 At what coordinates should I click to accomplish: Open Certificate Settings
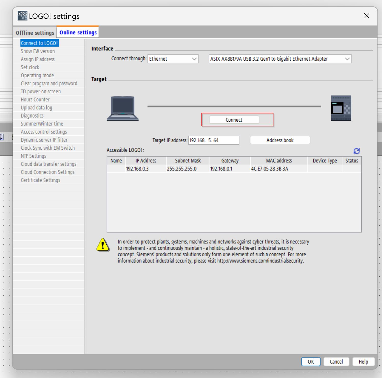[41, 180]
